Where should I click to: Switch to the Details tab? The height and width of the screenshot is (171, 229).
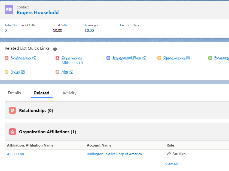coord(14,93)
